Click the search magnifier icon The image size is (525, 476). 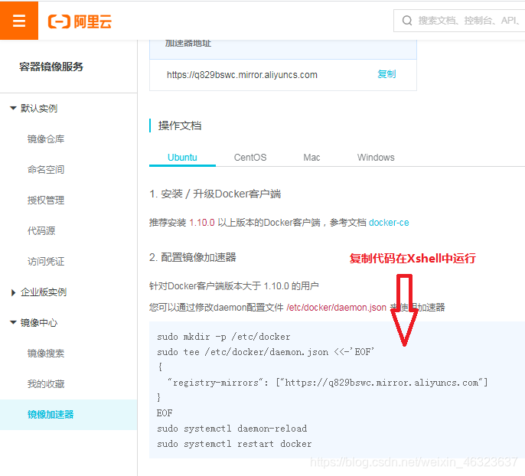click(407, 21)
